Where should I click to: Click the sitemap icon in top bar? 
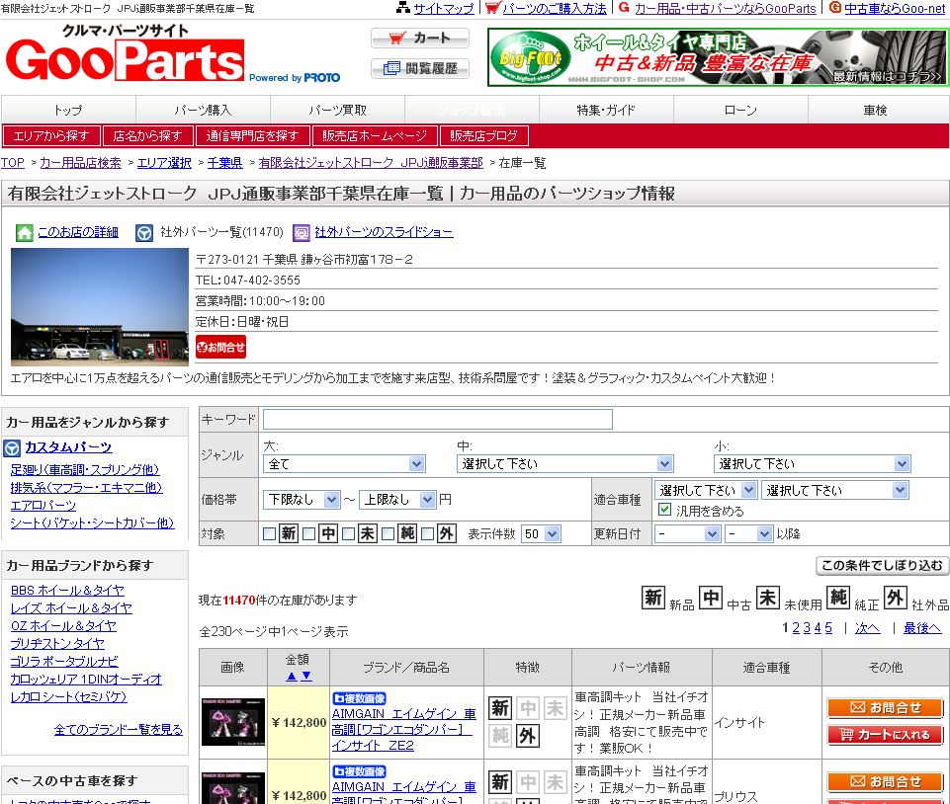point(403,7)
